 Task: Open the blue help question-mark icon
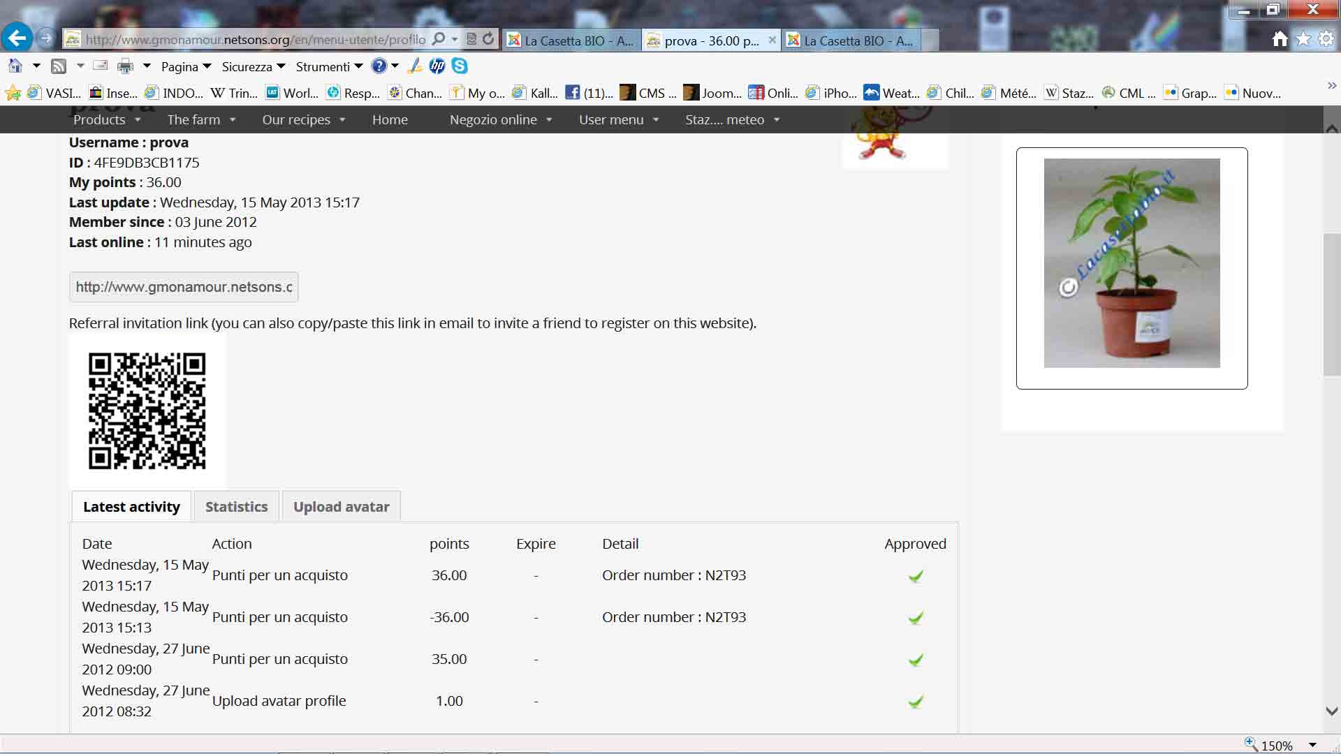point(379,66)
